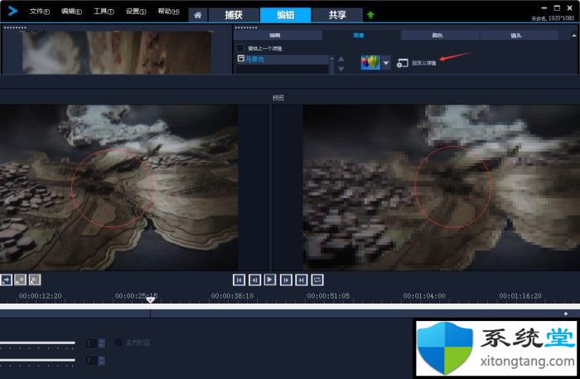Click the second grey sphere icon

click(x=35, y=279)
